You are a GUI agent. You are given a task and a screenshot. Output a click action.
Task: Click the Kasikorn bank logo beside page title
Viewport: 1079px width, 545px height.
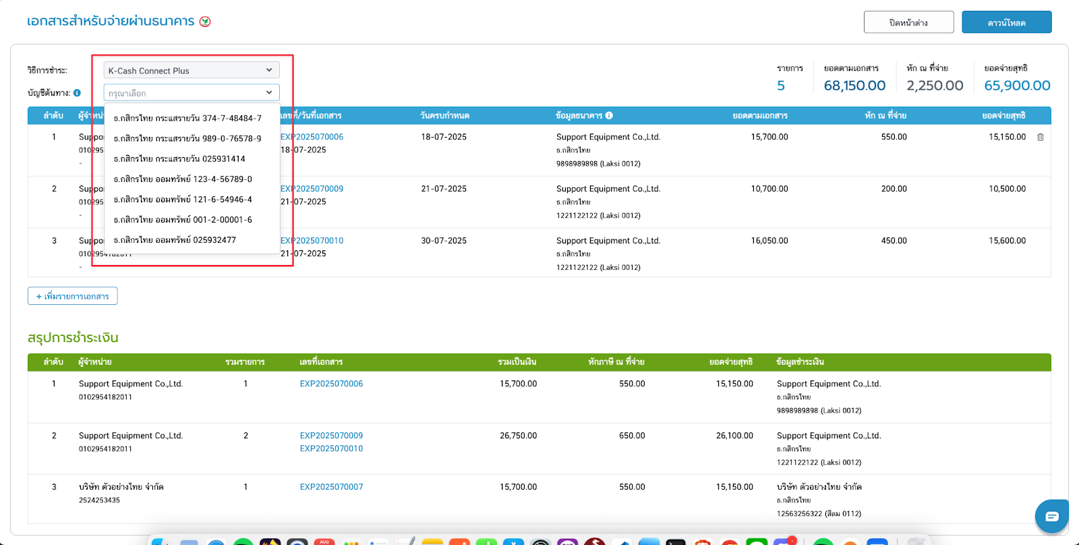[x=205, y=22]
